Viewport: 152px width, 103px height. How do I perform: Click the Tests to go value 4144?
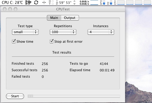pos(104,64)
